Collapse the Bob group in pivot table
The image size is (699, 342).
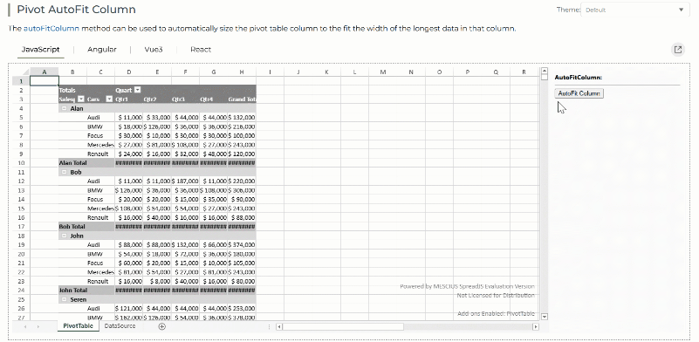click(x=65, y=172)
